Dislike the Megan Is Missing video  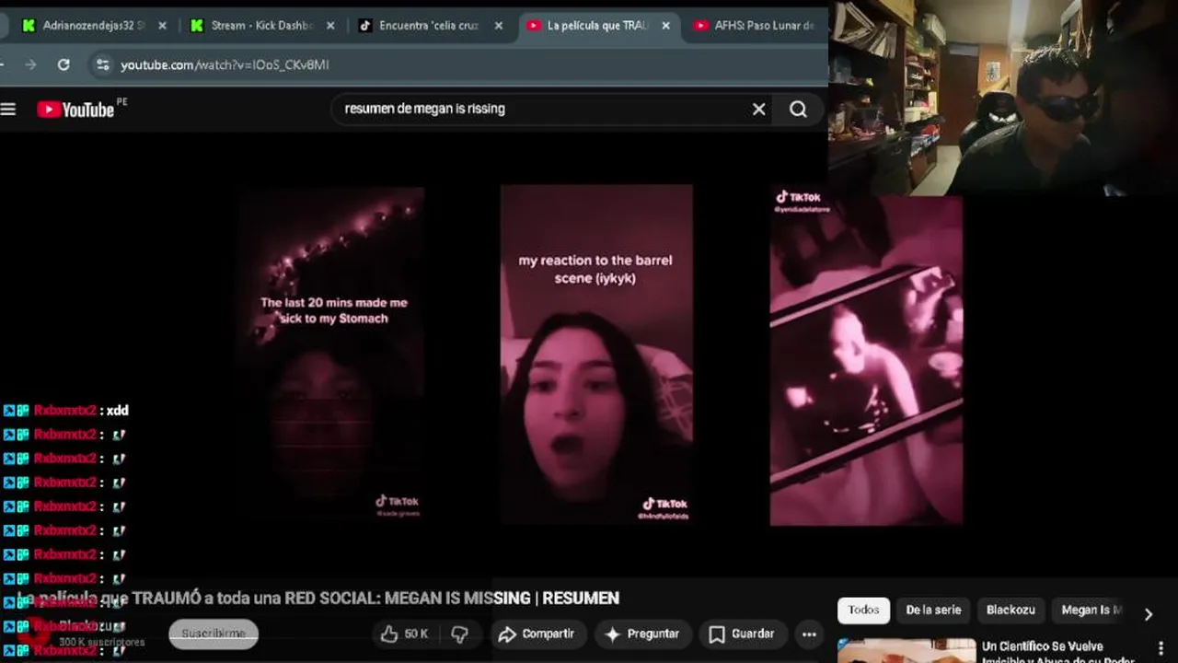459,634
